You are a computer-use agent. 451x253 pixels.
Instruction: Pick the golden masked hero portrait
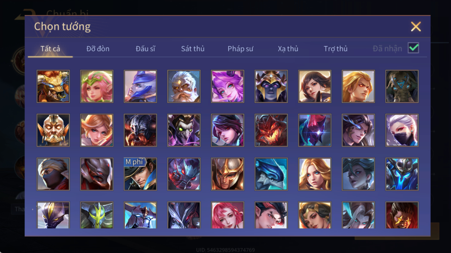click(x=53, y=130)
